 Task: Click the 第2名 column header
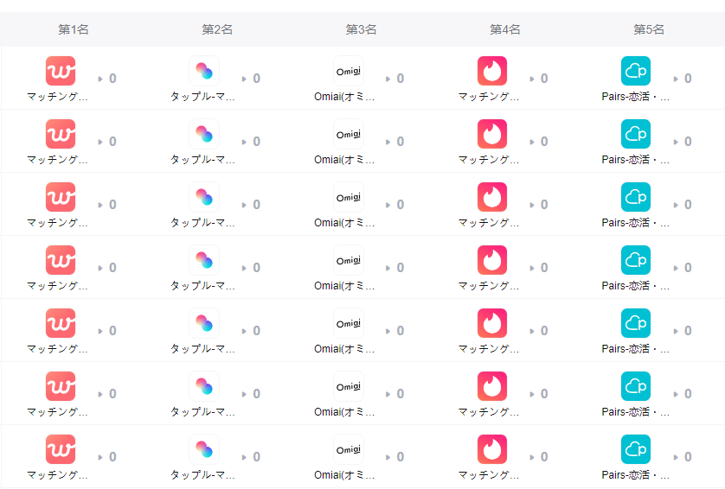[217, 29]
